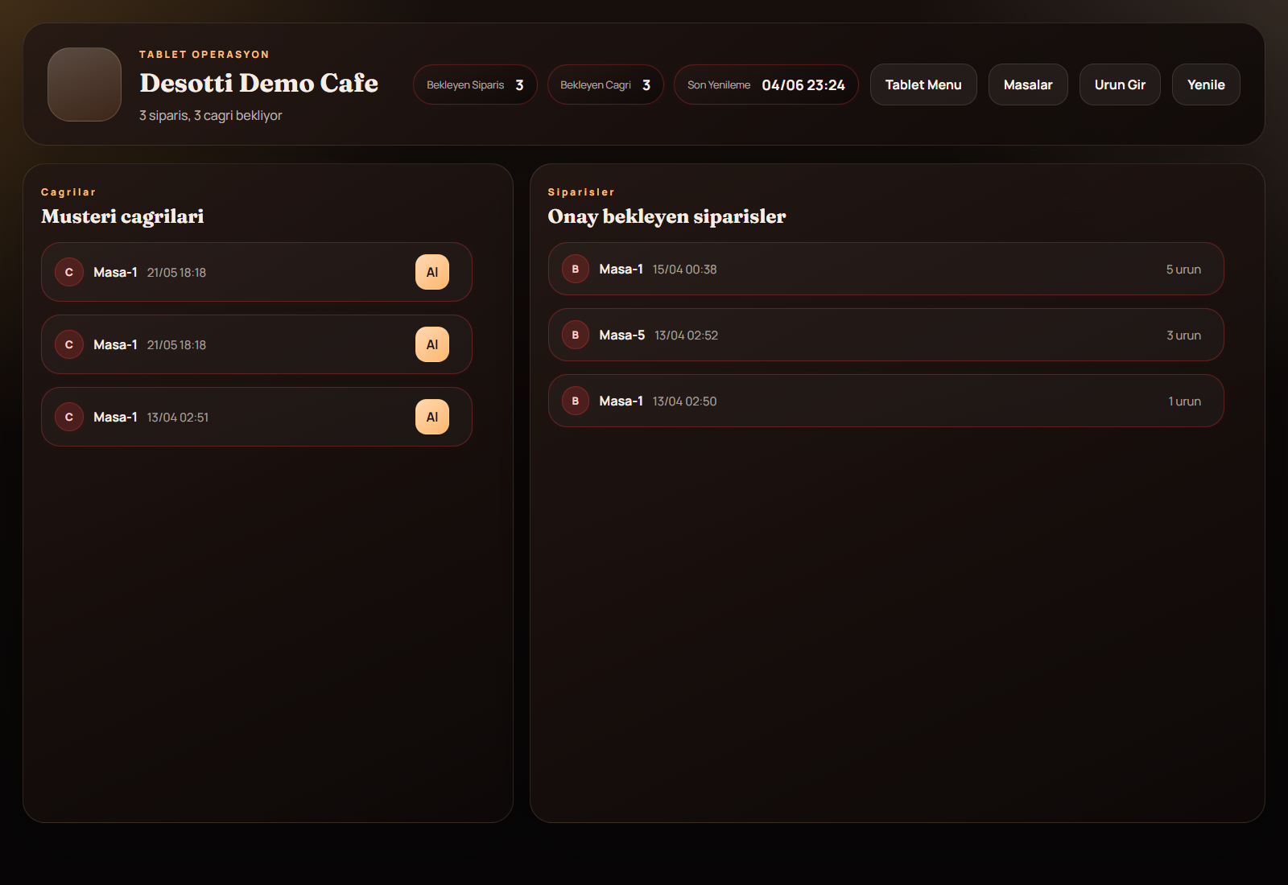Screen dimensions: 1288x885
Task: Click the B badge of the Masa-1 15/04 00:38 order
Action: pos(576,269)
